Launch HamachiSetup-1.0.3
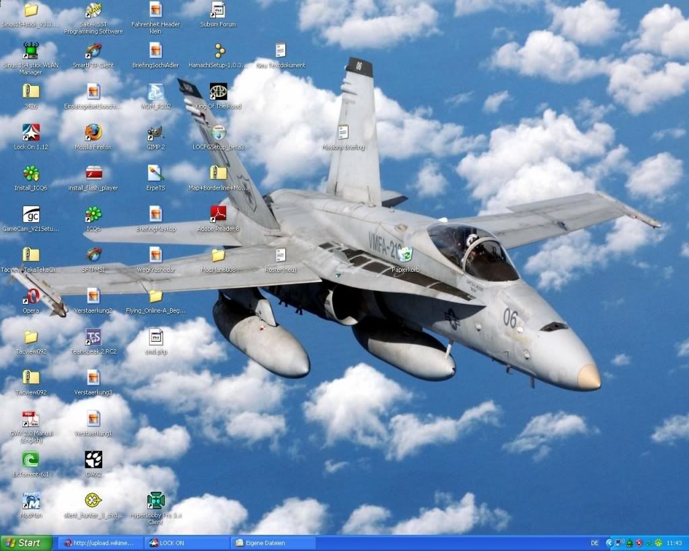This screenshot has height=551, width=689. click(x=218, y=50)
